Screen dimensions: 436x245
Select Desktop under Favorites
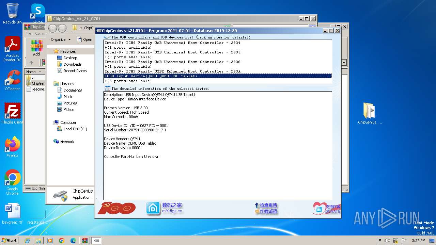click(x=67, y=58)
